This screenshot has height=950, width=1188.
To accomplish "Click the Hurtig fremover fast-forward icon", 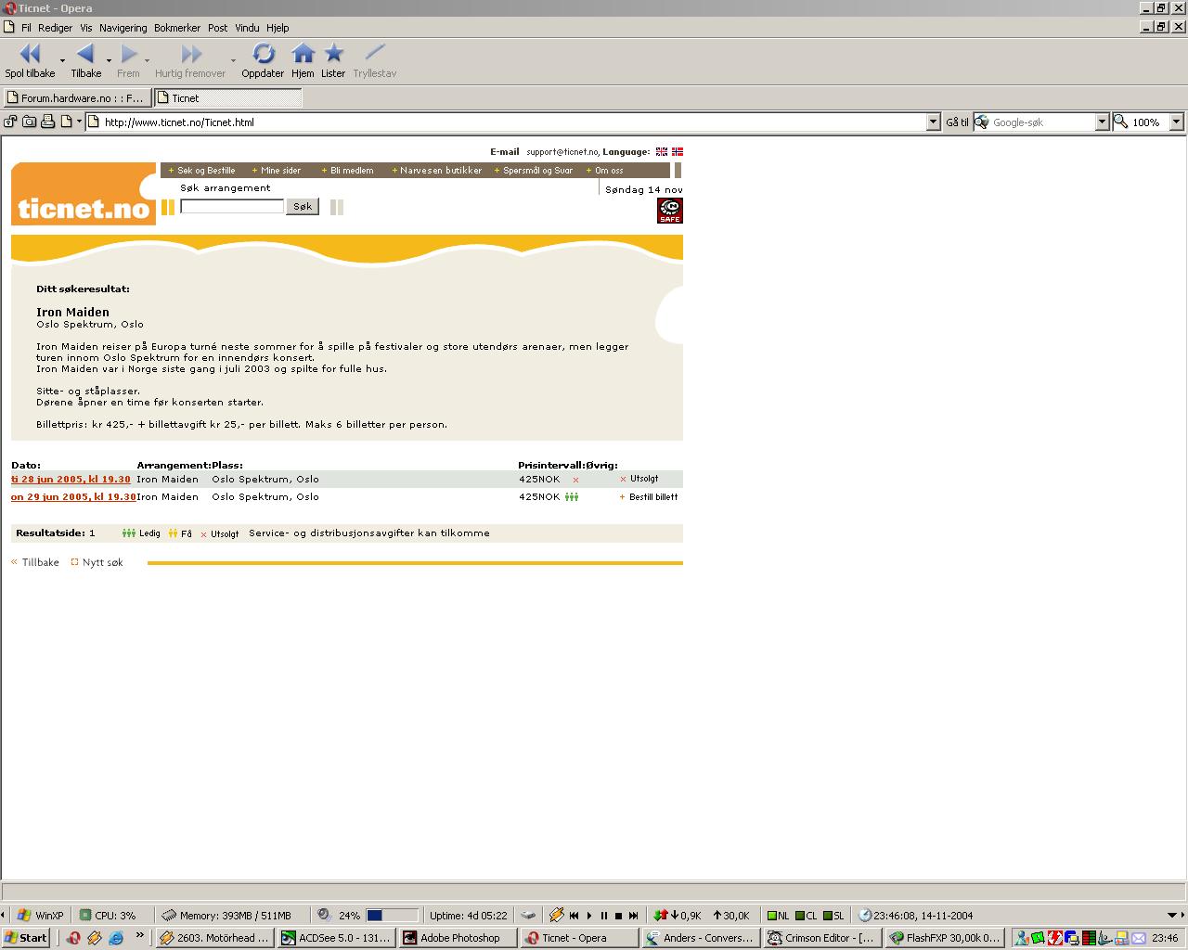I will (x=191, y=54).
